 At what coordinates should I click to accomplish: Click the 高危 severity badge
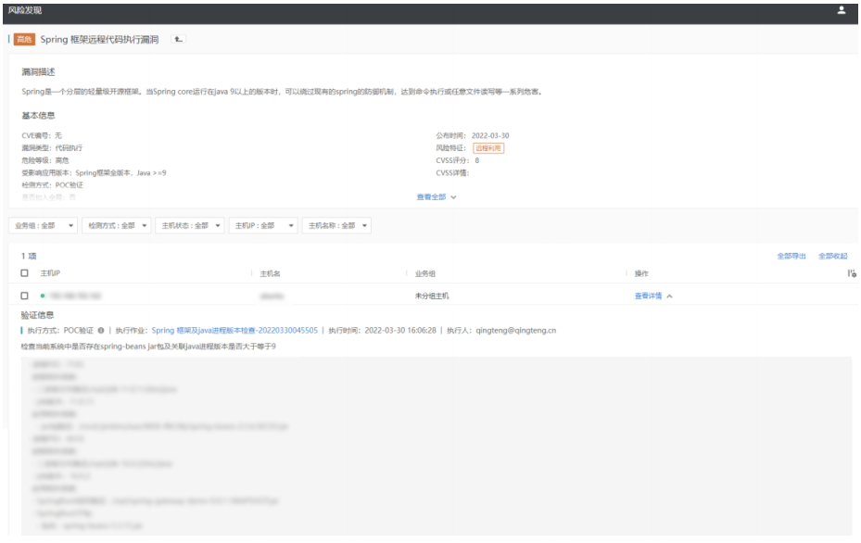[24, 40]
